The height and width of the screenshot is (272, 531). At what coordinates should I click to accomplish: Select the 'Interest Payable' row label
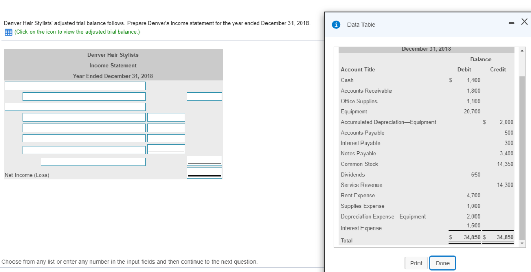pyautogui.click(x=360, y=143)
